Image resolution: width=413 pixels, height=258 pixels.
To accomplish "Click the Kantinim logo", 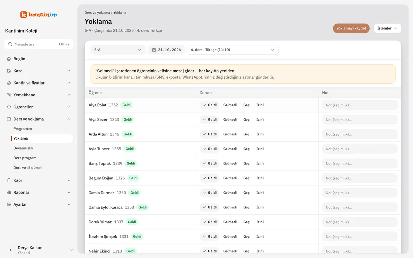I will tap(39, 15).
